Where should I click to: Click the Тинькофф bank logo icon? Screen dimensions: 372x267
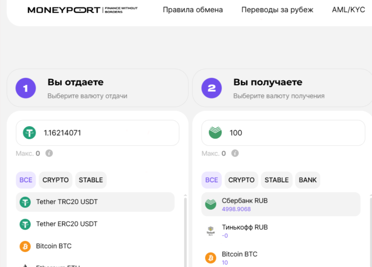pyautogui.click(x=211, y=231)
